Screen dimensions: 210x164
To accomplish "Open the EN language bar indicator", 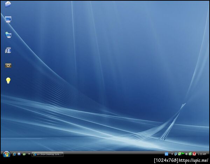I will tap(166, 154).
